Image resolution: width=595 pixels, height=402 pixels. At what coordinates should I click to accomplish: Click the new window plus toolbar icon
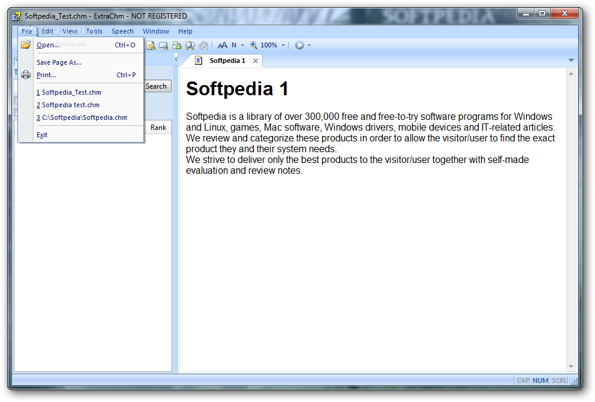[164, 46]
